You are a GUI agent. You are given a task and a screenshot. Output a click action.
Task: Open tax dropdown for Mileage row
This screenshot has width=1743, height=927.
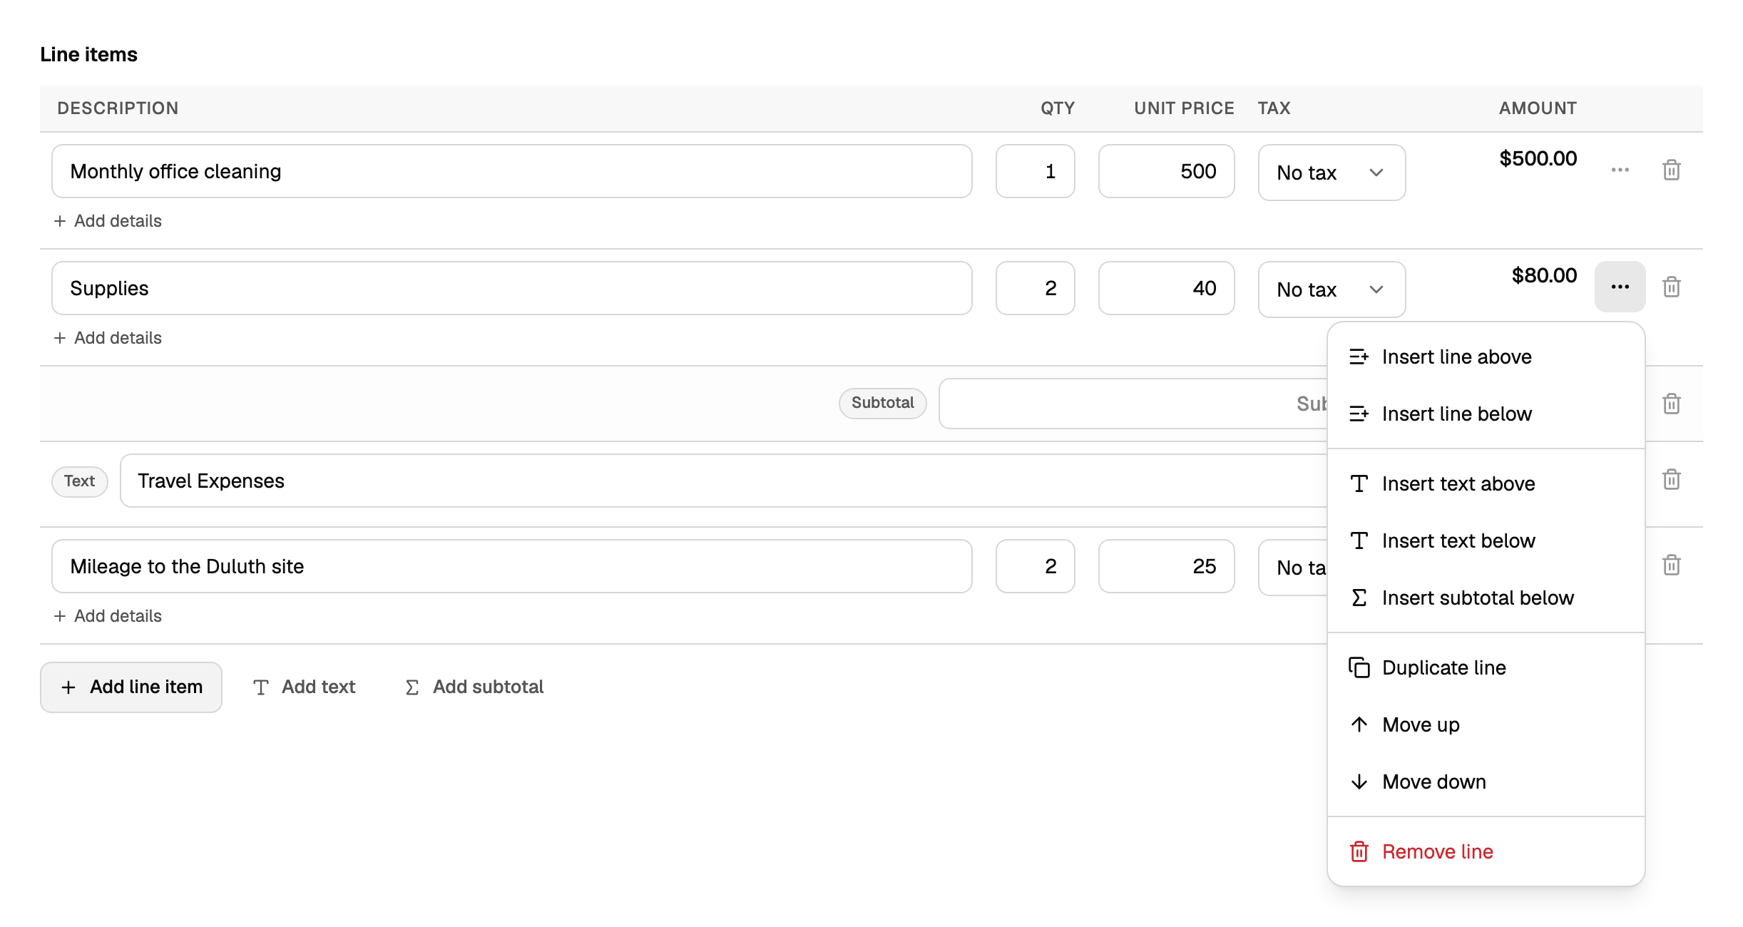(x=1293, y=568)
